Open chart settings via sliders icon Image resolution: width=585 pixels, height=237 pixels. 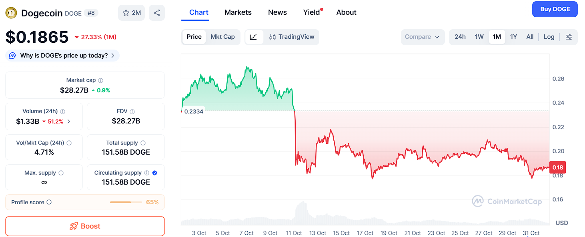coord(569,37)
